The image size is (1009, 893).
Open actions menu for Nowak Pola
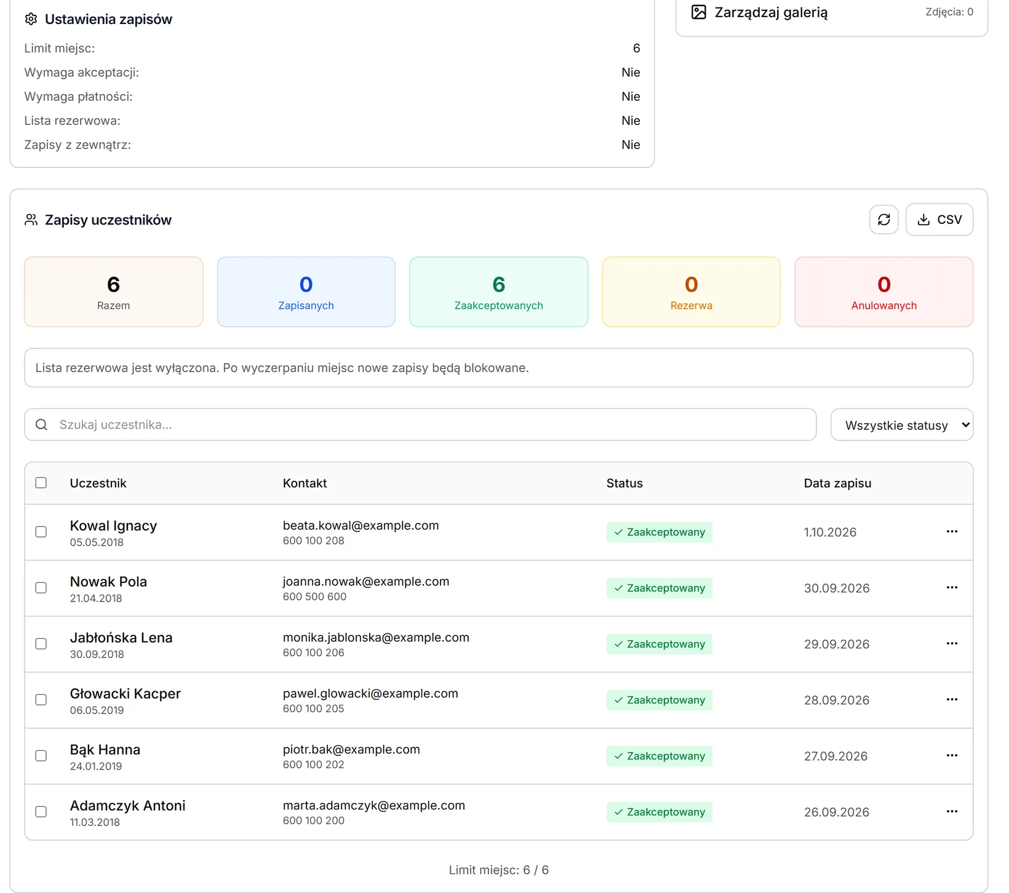click(951, 588)
